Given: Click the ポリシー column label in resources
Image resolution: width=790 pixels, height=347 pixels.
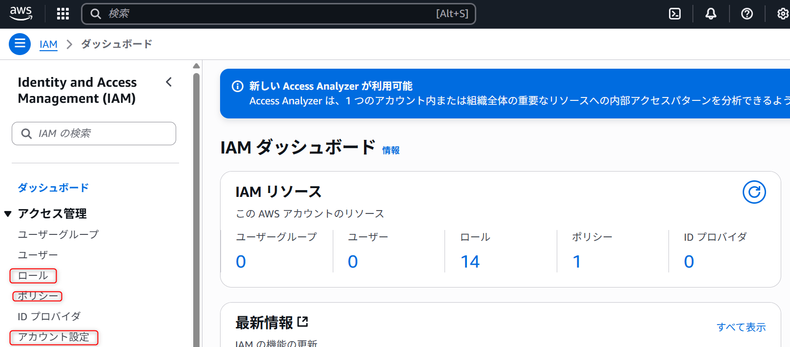Looking at the screenshot, I should click(592, 237).
